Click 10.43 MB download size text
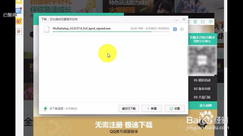The height and width of the screenshot is (136, 243). coord(137,29)
